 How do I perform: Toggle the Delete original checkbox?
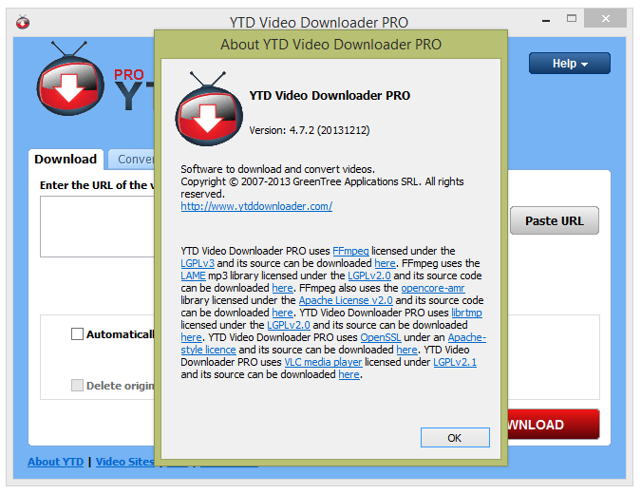click(77, 385)
